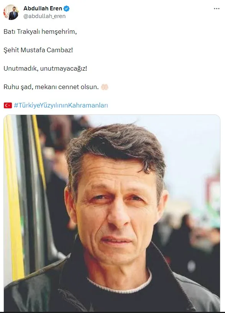Open the #TürkiyeYüzyılınınKahramanları hashtag
225x313 pixels.
(61, 105)
